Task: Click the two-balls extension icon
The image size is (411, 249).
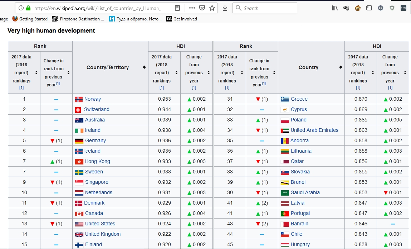Action: pos(346,8)
